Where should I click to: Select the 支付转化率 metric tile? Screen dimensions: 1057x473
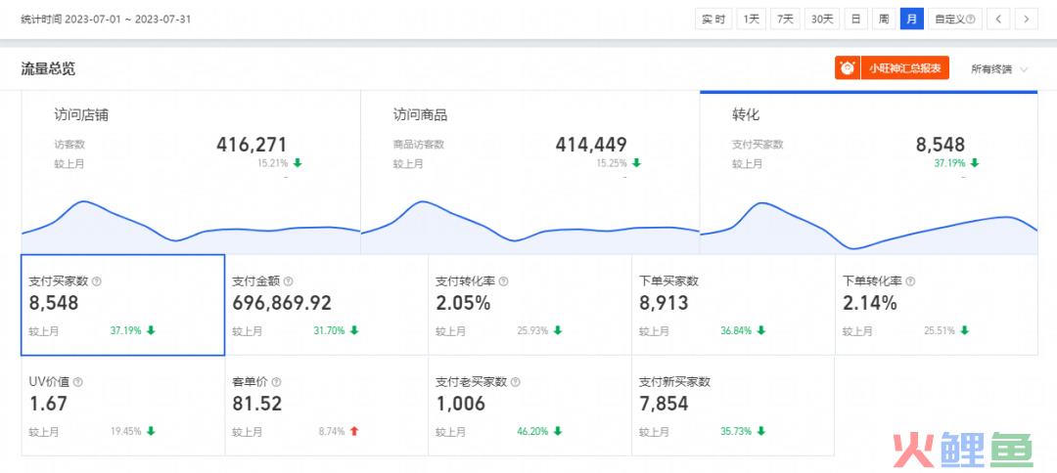529,305
